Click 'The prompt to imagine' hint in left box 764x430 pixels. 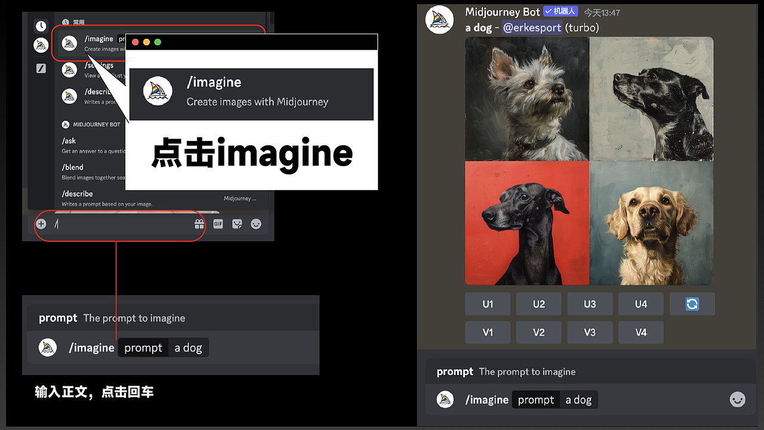pyautogui.click(x=134, y=318)
